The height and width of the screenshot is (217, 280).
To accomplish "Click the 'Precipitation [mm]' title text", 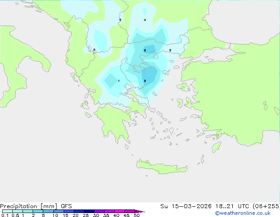I will pyautogui.click(x=29, y=206).
